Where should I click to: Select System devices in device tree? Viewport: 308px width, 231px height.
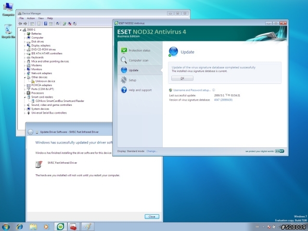(40, 109)
